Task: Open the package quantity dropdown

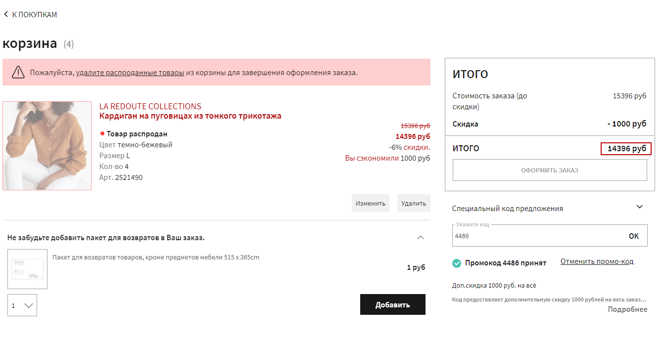Action: (x=22, y=305)
